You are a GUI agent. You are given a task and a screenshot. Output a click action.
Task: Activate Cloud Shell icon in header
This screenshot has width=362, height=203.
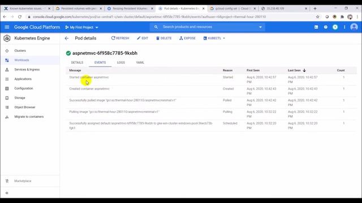pos(316,27)
